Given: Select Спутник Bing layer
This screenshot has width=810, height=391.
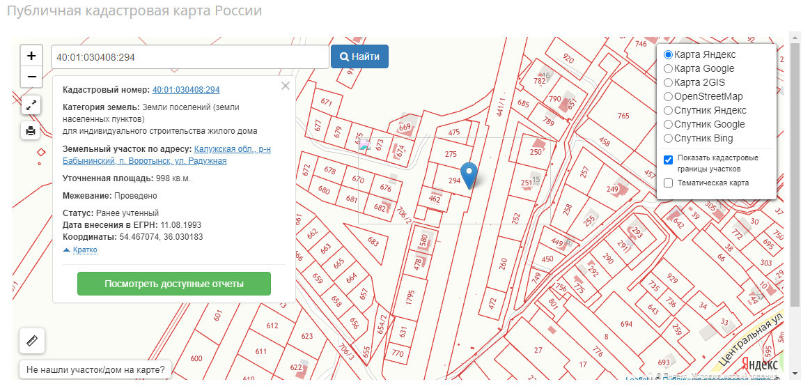Looking at the screenshot, I should point(668,138).
